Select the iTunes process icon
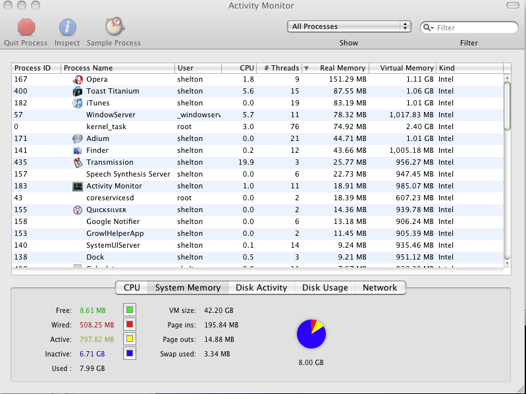Image resolution: width=526 pixels, height=394 pixels. tap(78, 103)
